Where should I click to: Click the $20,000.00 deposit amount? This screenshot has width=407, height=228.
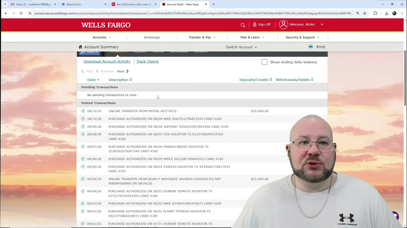(x=260, y=111)
